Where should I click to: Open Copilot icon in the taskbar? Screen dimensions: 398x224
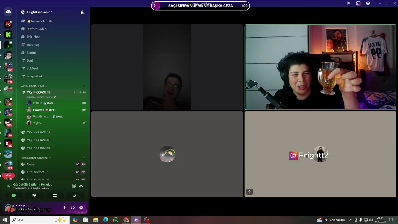click(75, 220)
